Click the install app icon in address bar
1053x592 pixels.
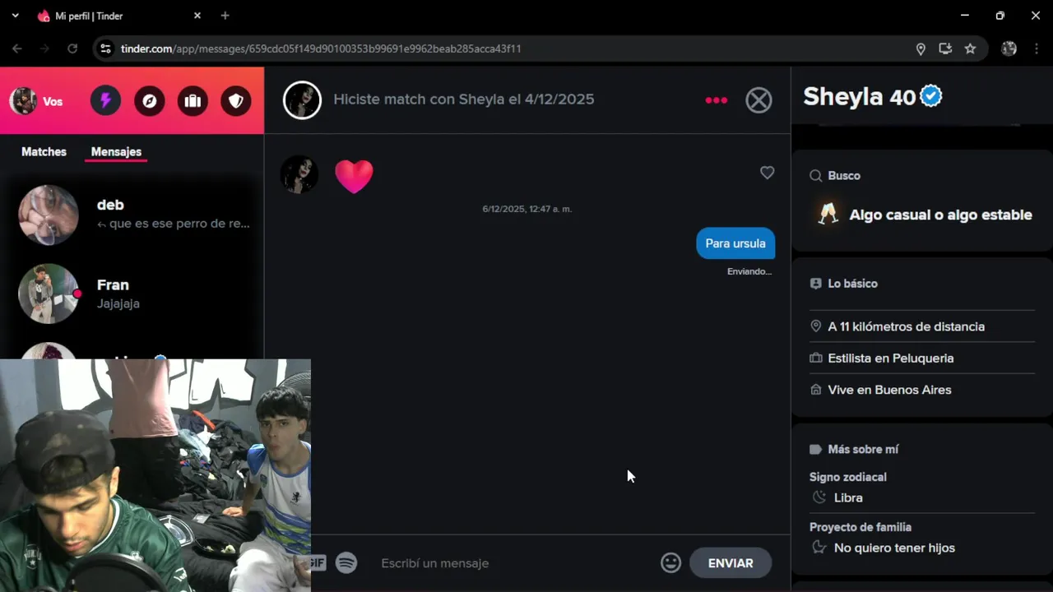[x=945, y=49]
